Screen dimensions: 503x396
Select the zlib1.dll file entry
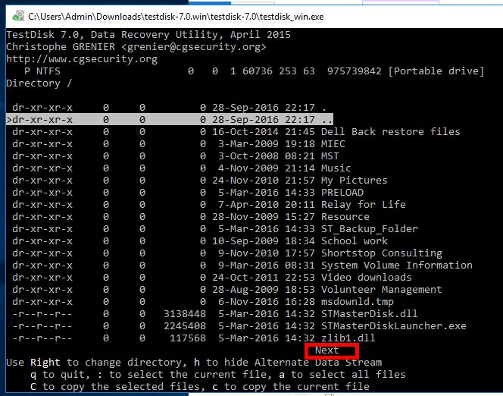click(x=194, y=338)
